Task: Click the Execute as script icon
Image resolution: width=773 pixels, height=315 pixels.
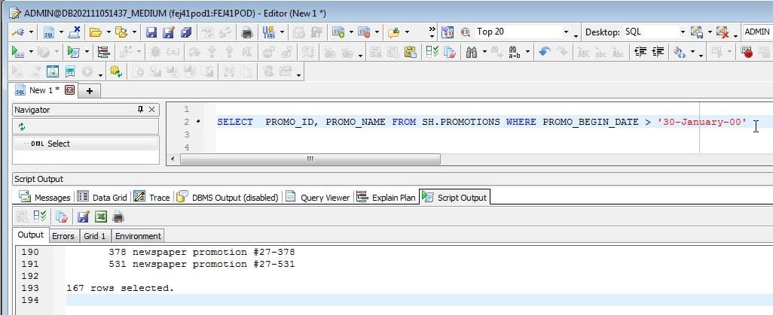Action: point(72,52)
